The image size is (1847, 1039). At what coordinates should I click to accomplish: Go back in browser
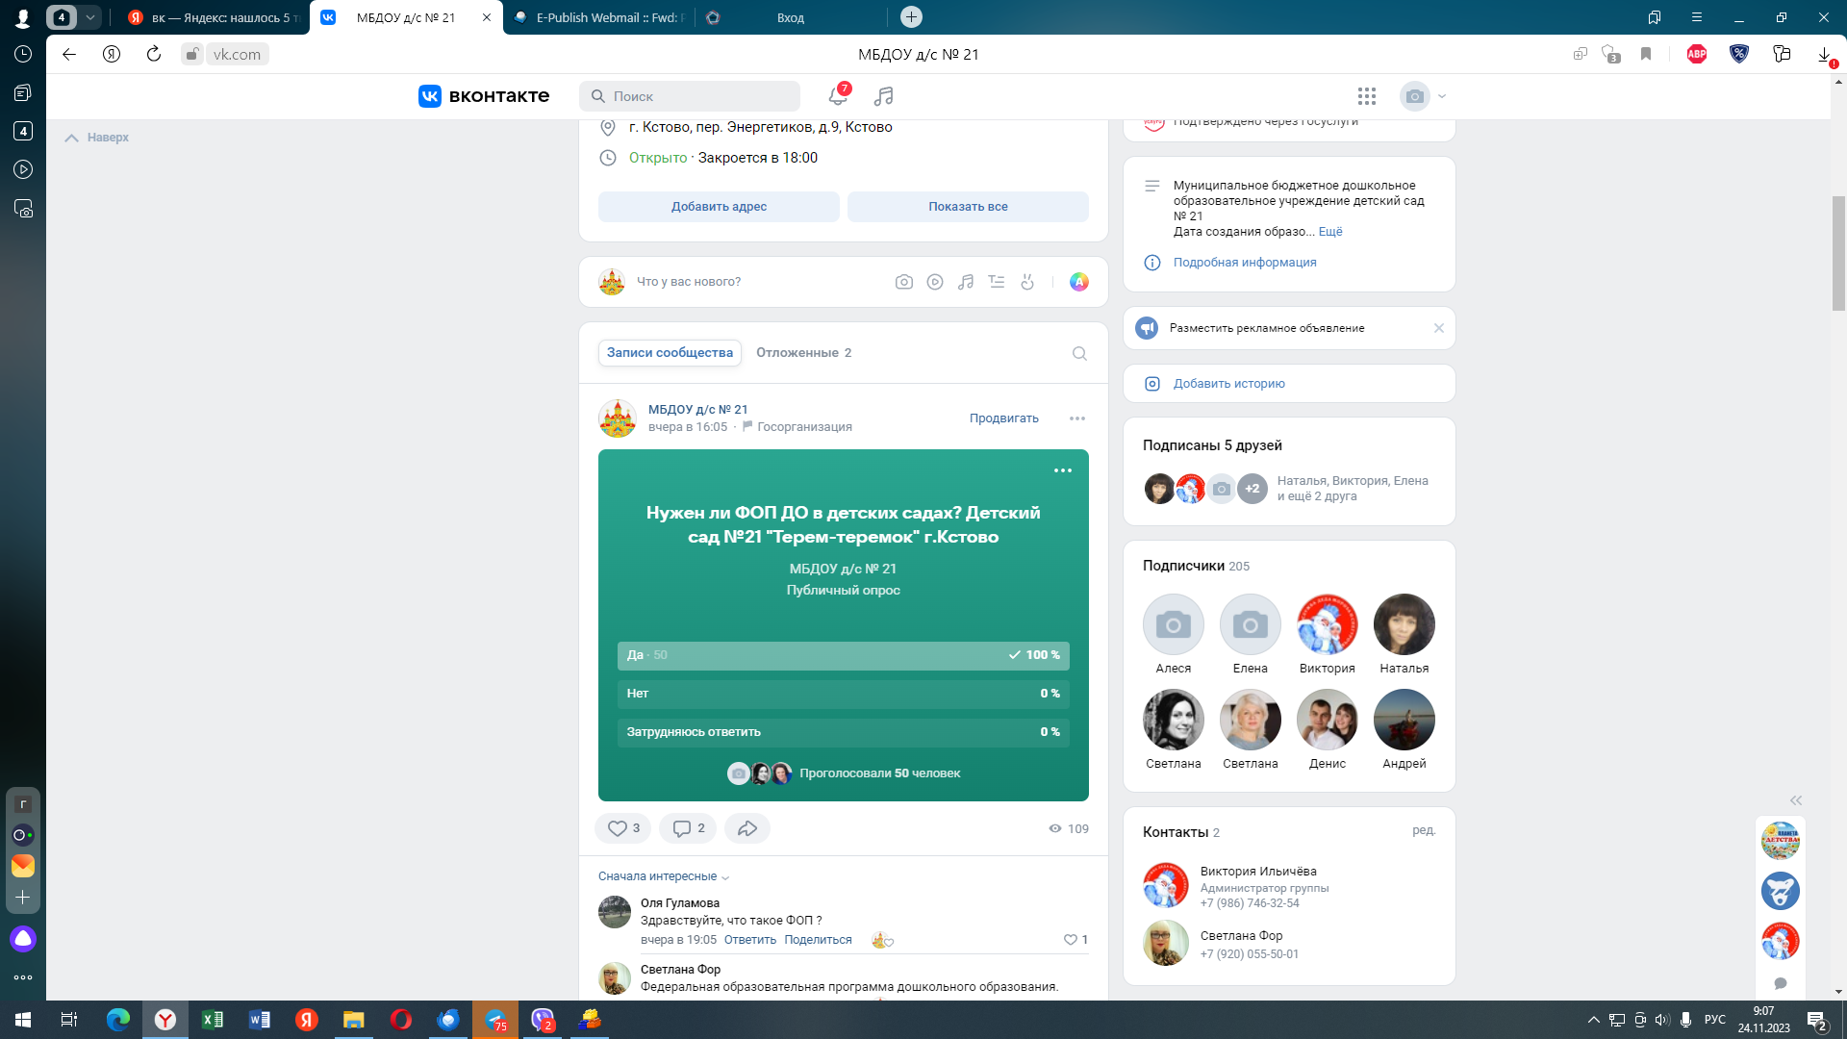point(69,54)
